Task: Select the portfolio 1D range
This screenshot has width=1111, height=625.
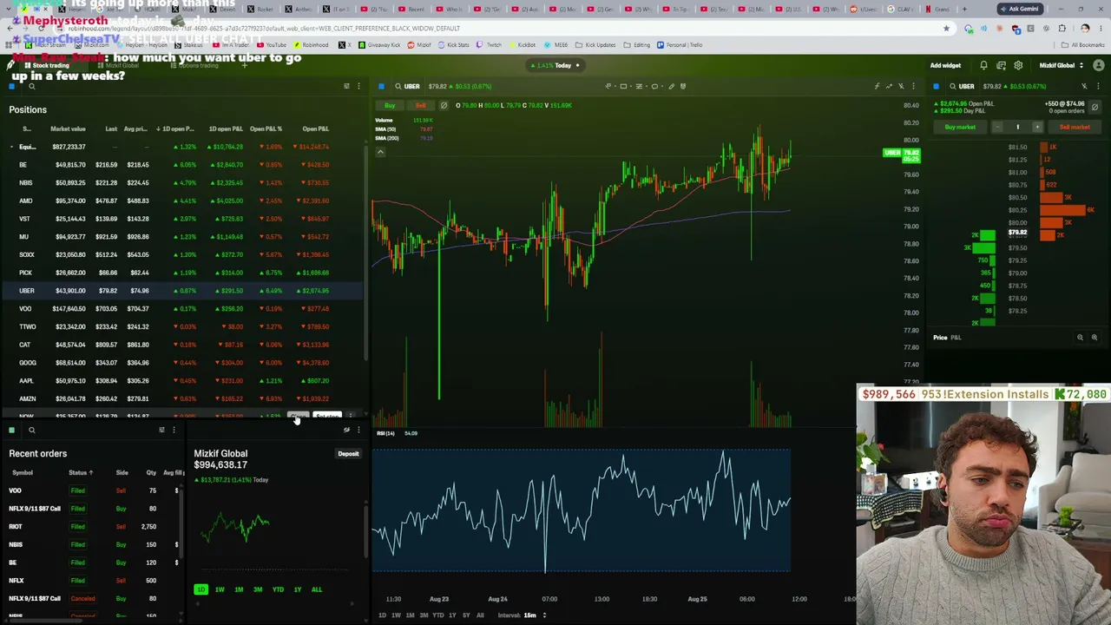Action: click(201, 589)
